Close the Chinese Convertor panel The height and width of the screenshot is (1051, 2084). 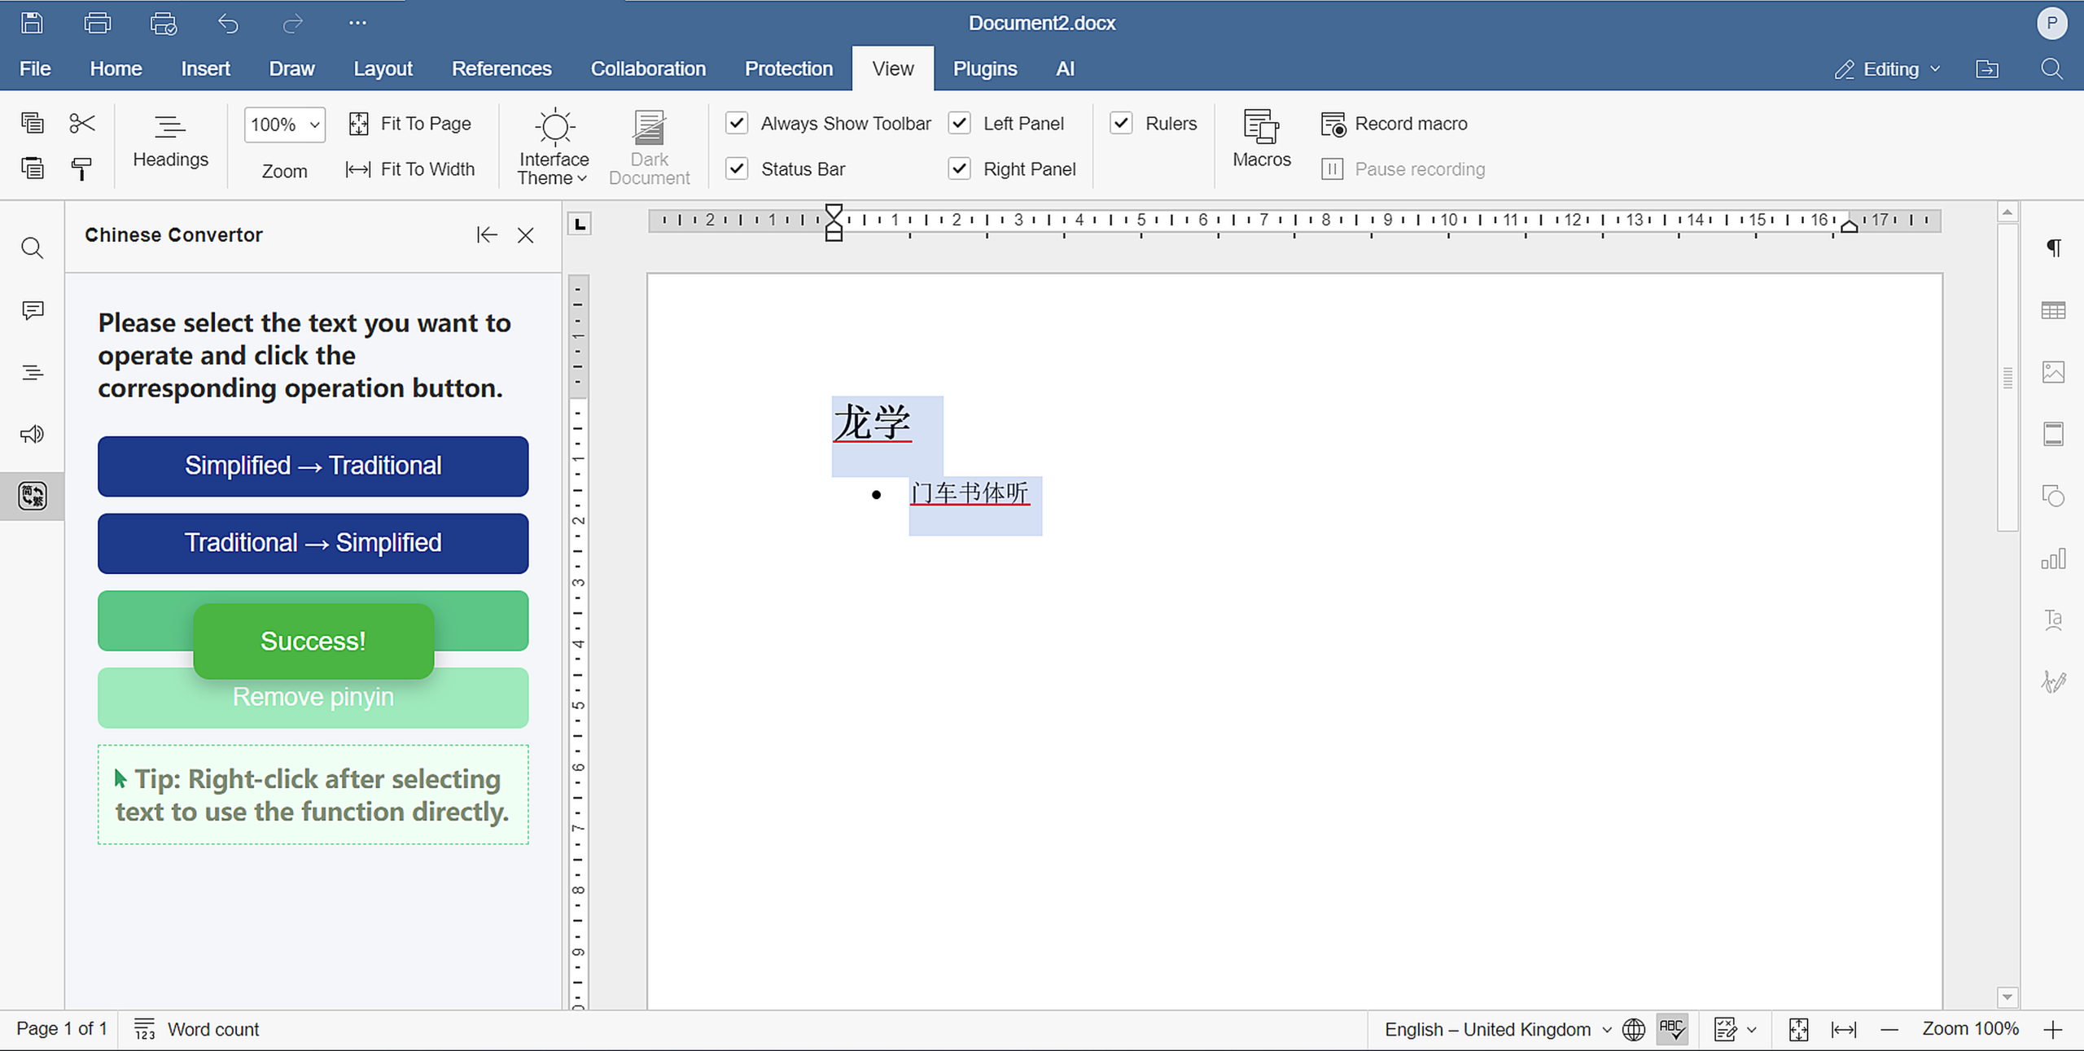(526, 235)
